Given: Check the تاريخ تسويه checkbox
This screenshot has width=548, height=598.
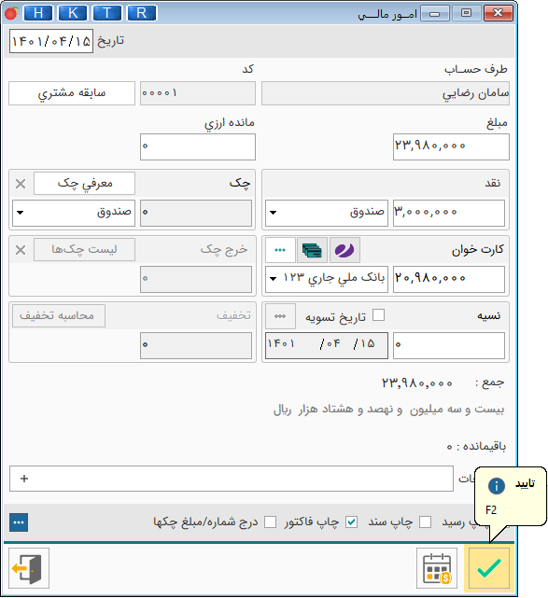Looking at the screenshot, I should click(x=378, y=315).
